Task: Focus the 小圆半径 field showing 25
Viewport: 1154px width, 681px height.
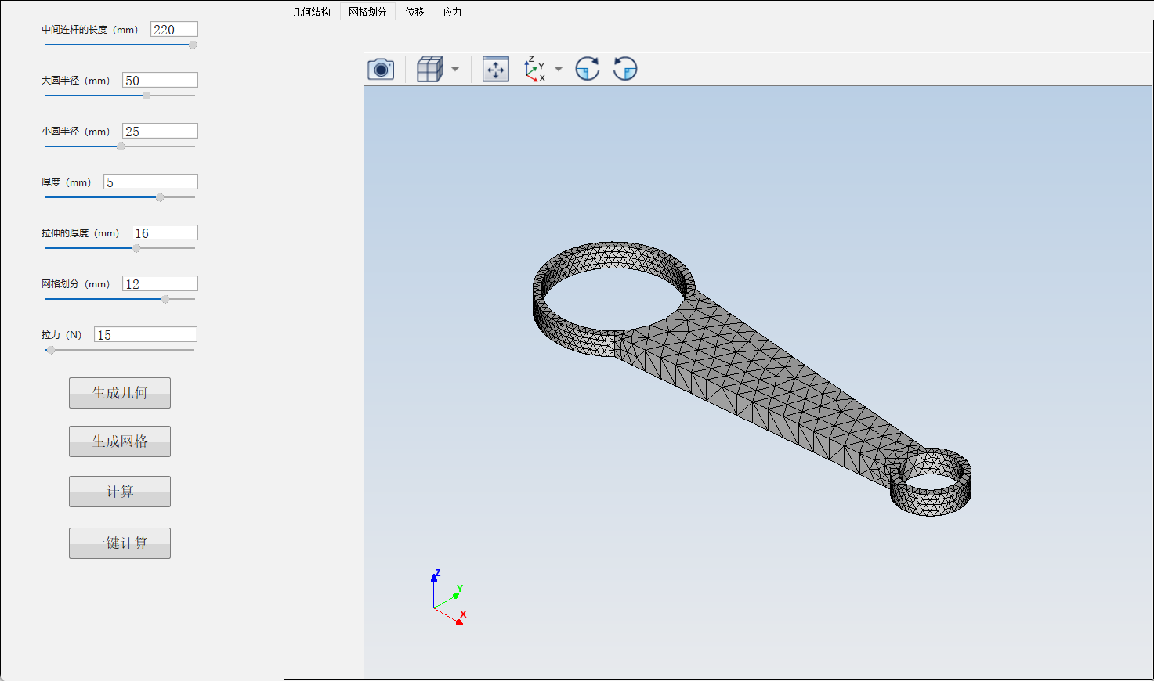Action: 160,132
